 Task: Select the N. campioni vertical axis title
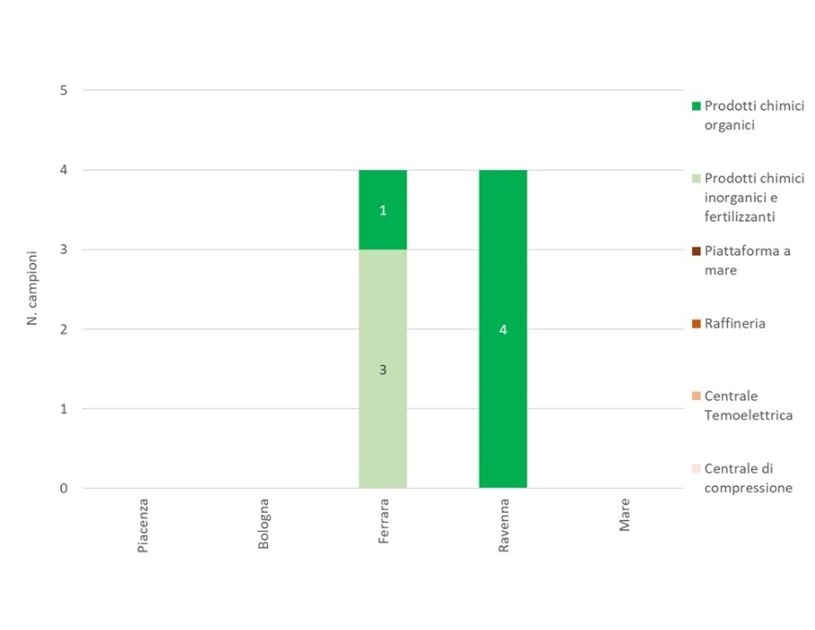[x=32, y=287]
